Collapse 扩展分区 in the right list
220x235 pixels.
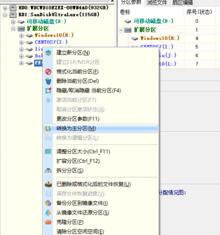coord(121,30)
